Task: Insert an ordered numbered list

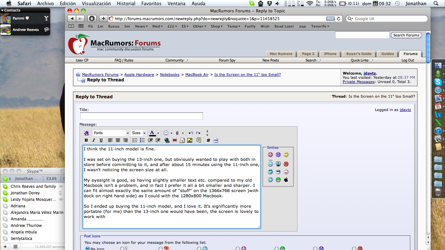Action: (x=135, y=140)
